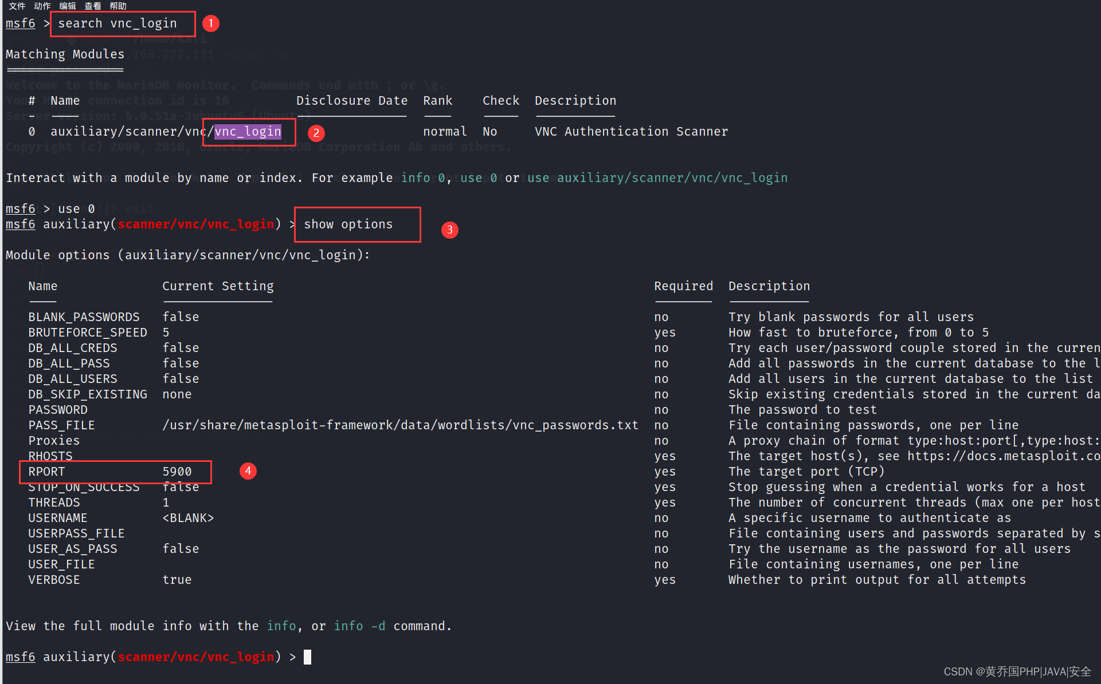1101x684 pixels.
Task: Click the 'show options' command text
Action: tap(348, 224)
